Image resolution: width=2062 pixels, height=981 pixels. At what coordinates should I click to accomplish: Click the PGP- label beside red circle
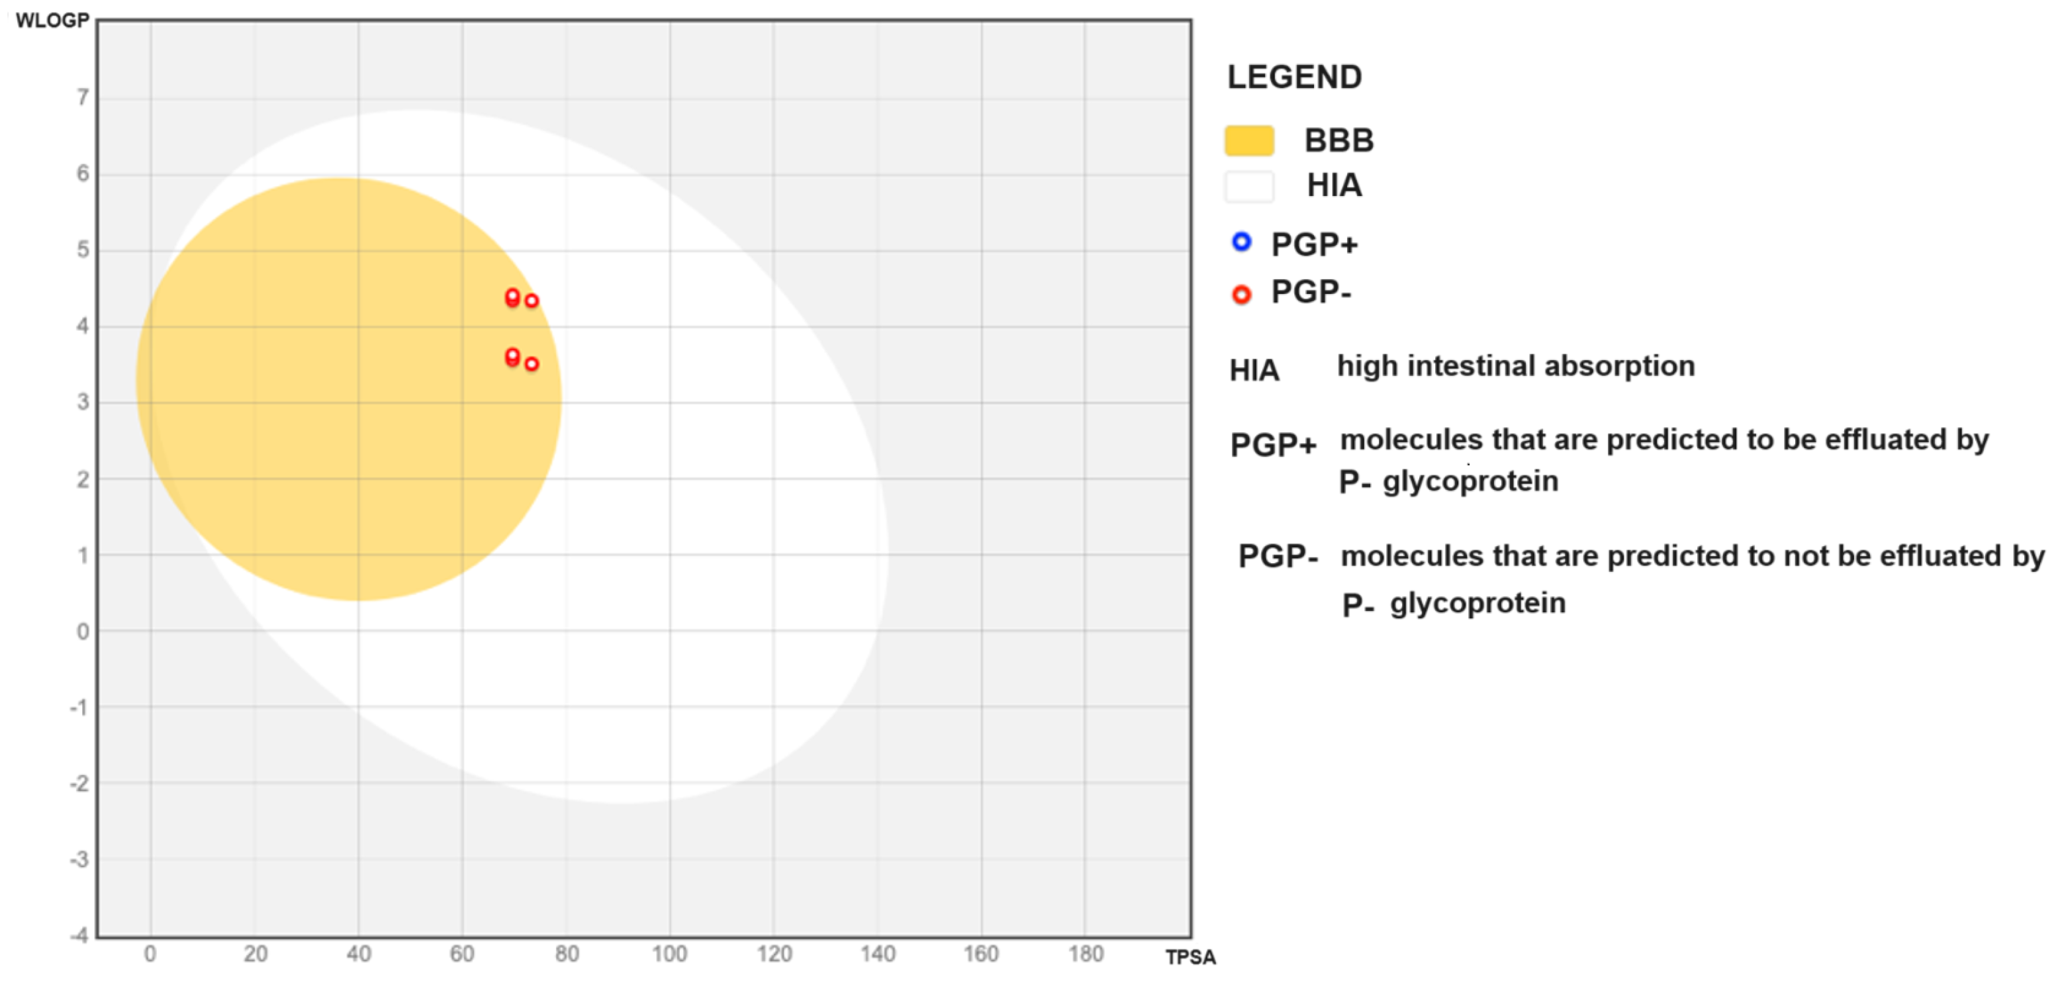tap(1311, 292)
